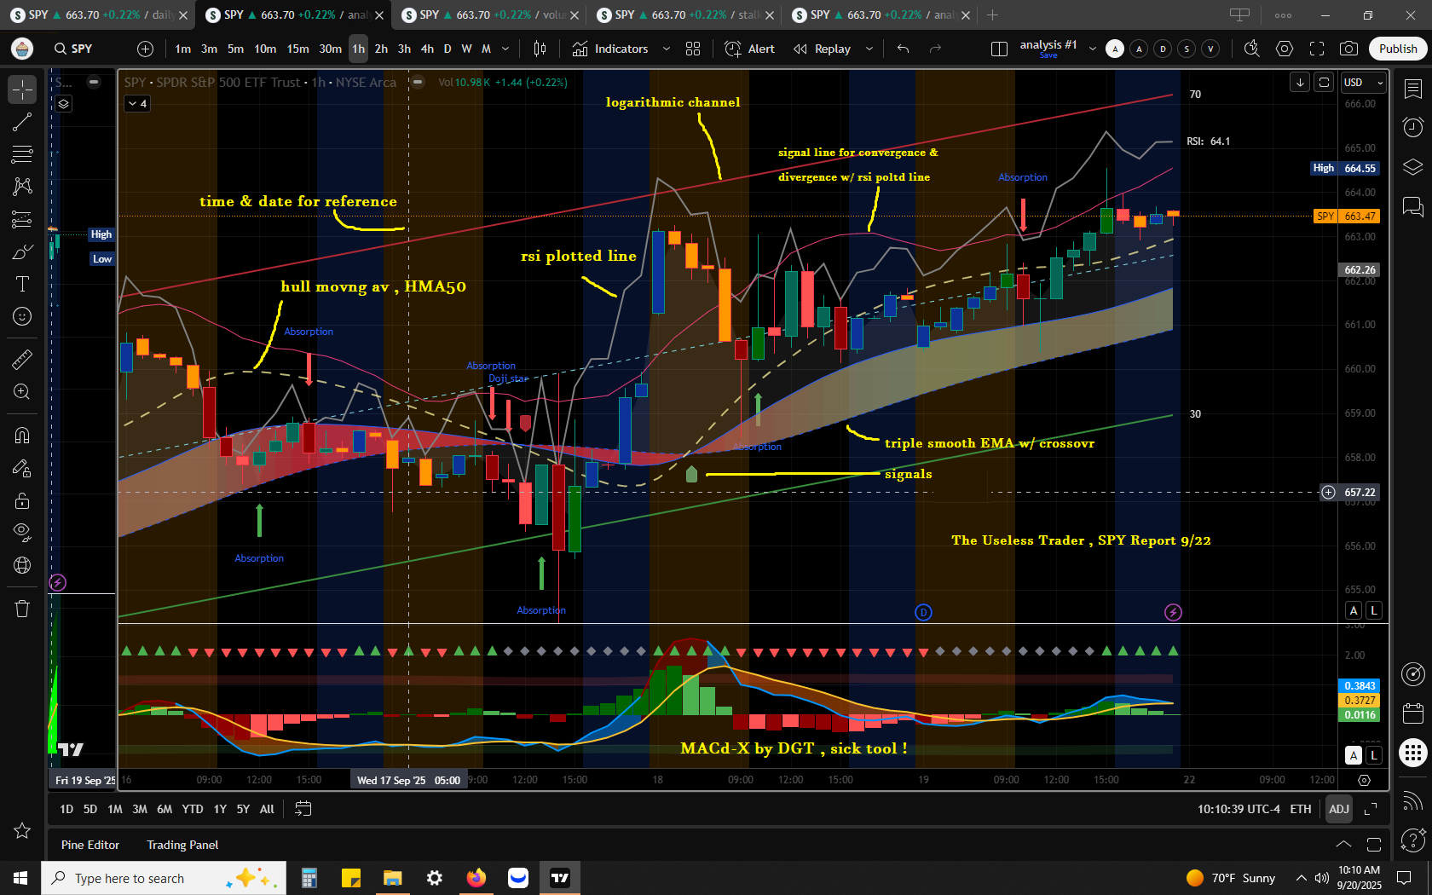Select the crosshair cursor tool
The height and width of the screenshot is (895, 1432).
pyautogui.click(x=22, y=89)
